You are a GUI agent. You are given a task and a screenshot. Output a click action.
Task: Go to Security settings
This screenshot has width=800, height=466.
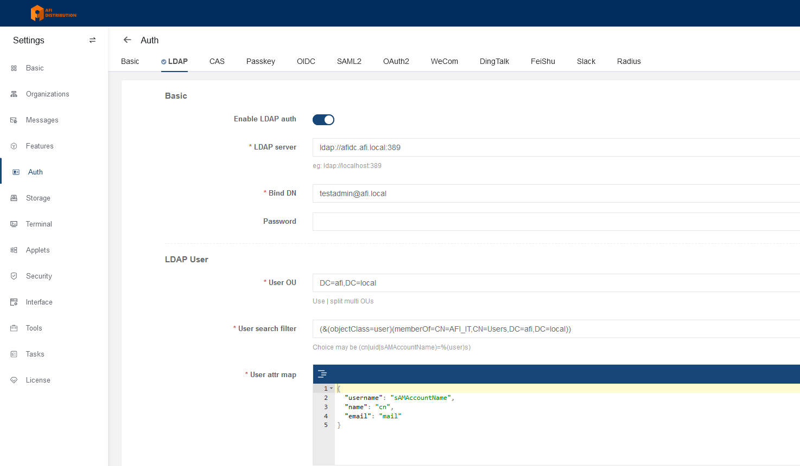pos(39,276)
